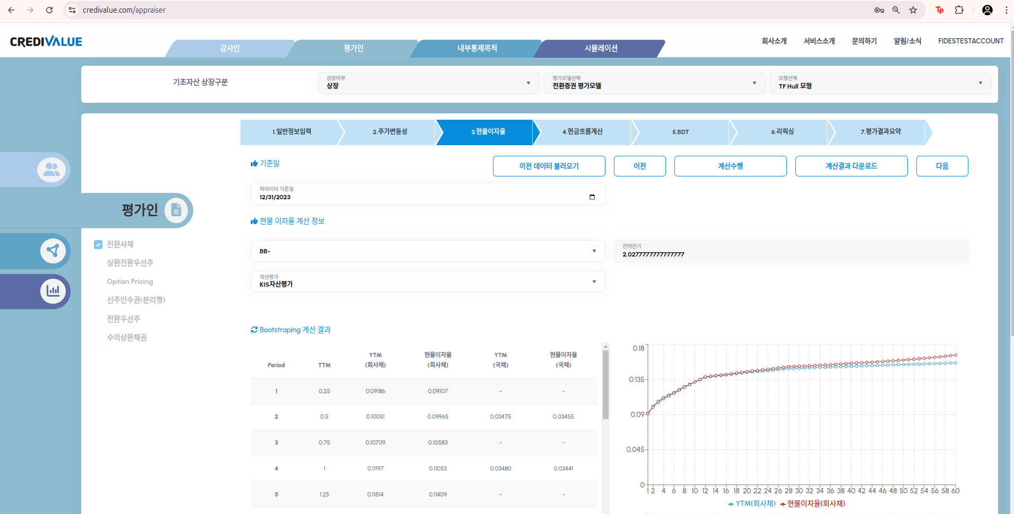Open calendar picker in 파라미터 기준일 field

pos(592,197)
